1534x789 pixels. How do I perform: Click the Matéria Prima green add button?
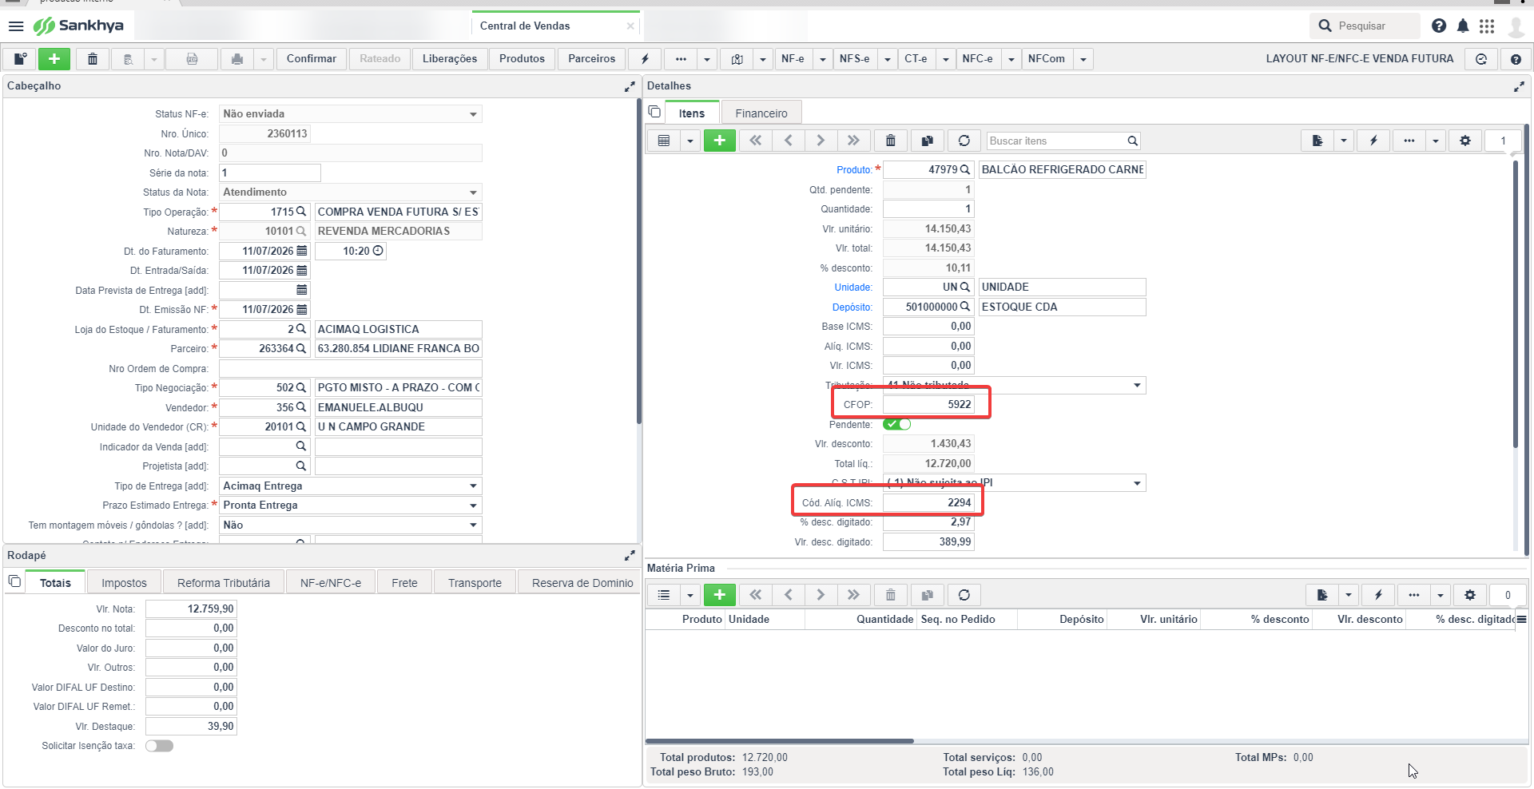720,595
